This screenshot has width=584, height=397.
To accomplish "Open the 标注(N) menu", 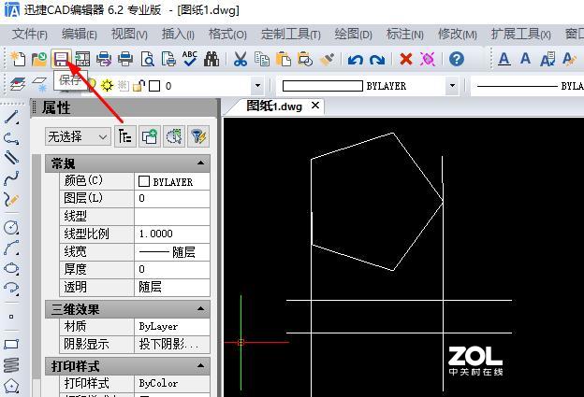I will pyautogui.click(x=405, y=35).
